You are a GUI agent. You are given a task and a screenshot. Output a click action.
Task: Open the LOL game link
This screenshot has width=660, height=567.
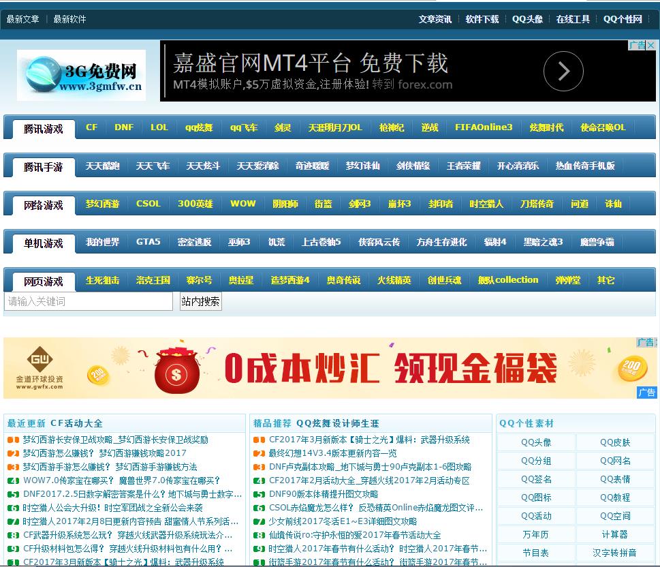(x=159, y=127)
